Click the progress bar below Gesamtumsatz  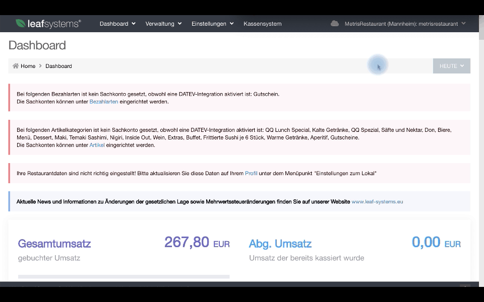[x=124, y=277]
